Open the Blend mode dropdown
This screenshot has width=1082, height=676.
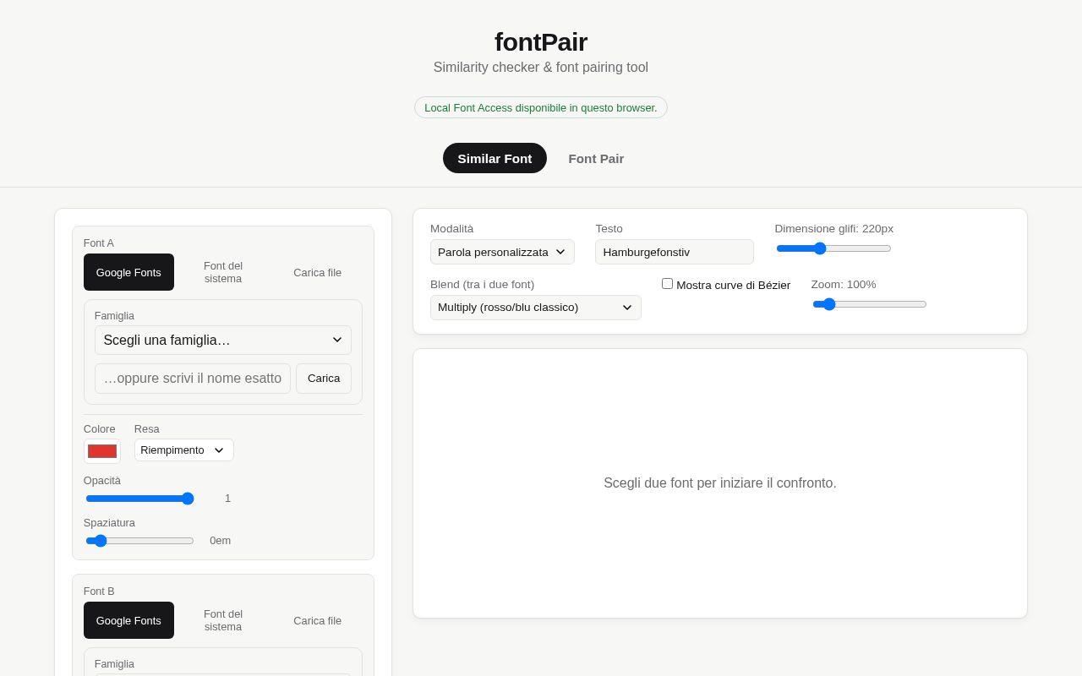click(x=536, y=308)
